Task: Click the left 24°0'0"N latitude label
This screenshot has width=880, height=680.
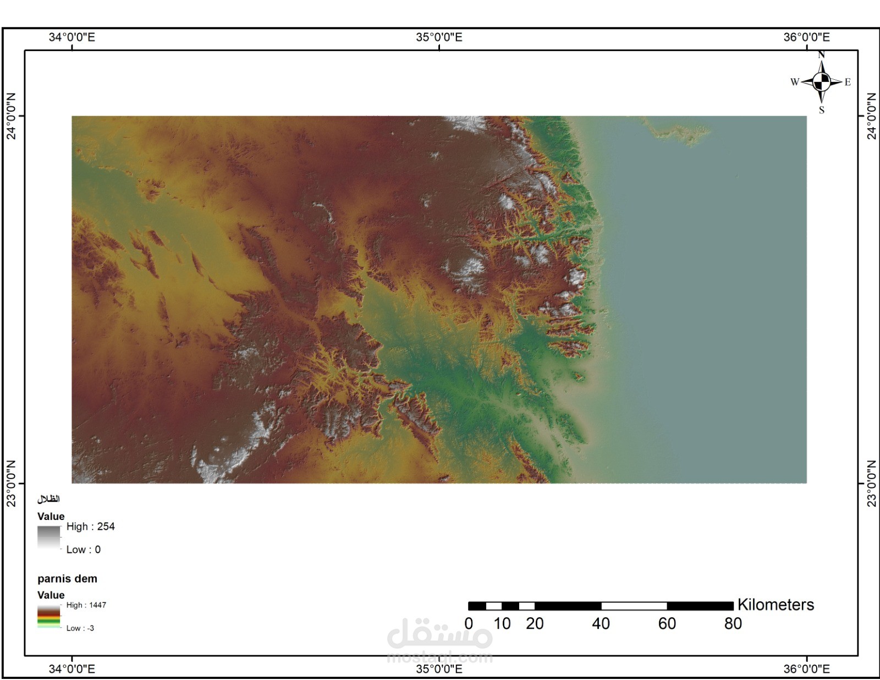Action: pyautogui.click(x=12, y=117)
